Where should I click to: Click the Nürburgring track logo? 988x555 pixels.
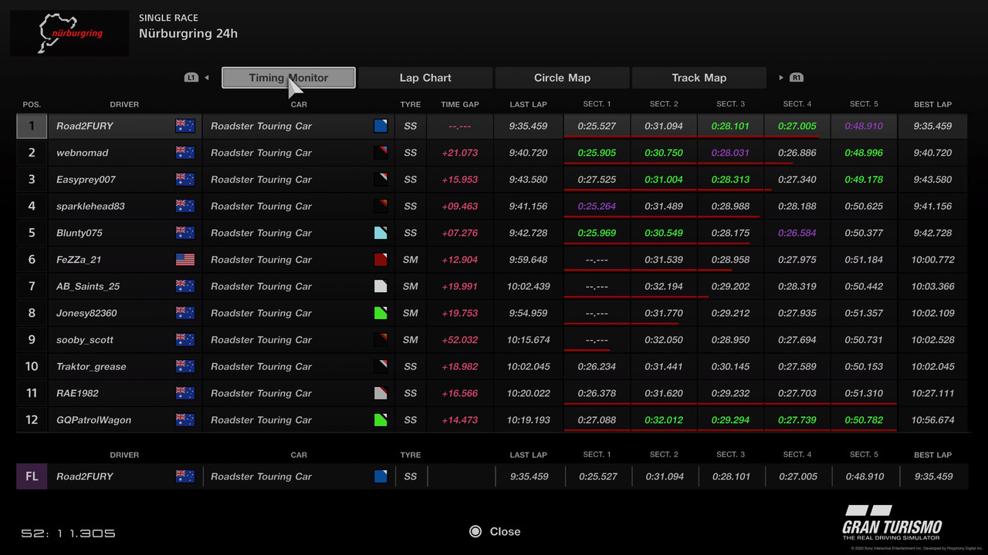coord(69,33)
